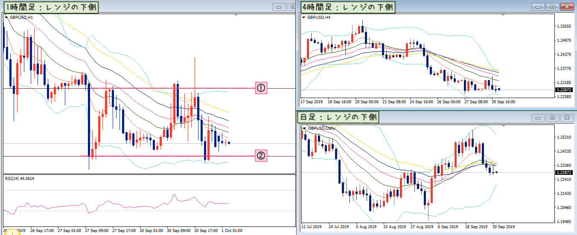Click the 1.22872 current price tag in H4 chart
The image size is (577, 235).
pyautogui.click(x=564, y=90)
